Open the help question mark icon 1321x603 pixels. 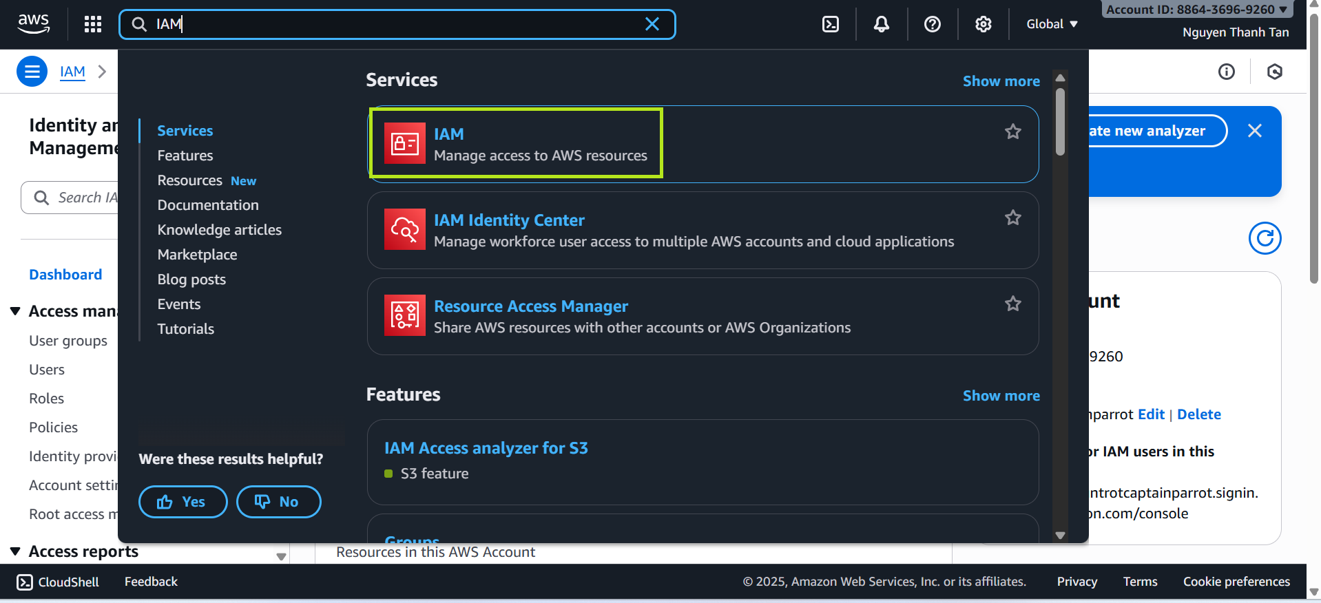[932, 25]
